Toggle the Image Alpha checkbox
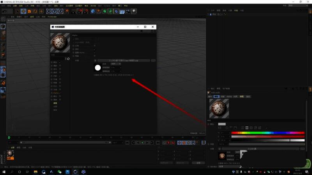 95,52
